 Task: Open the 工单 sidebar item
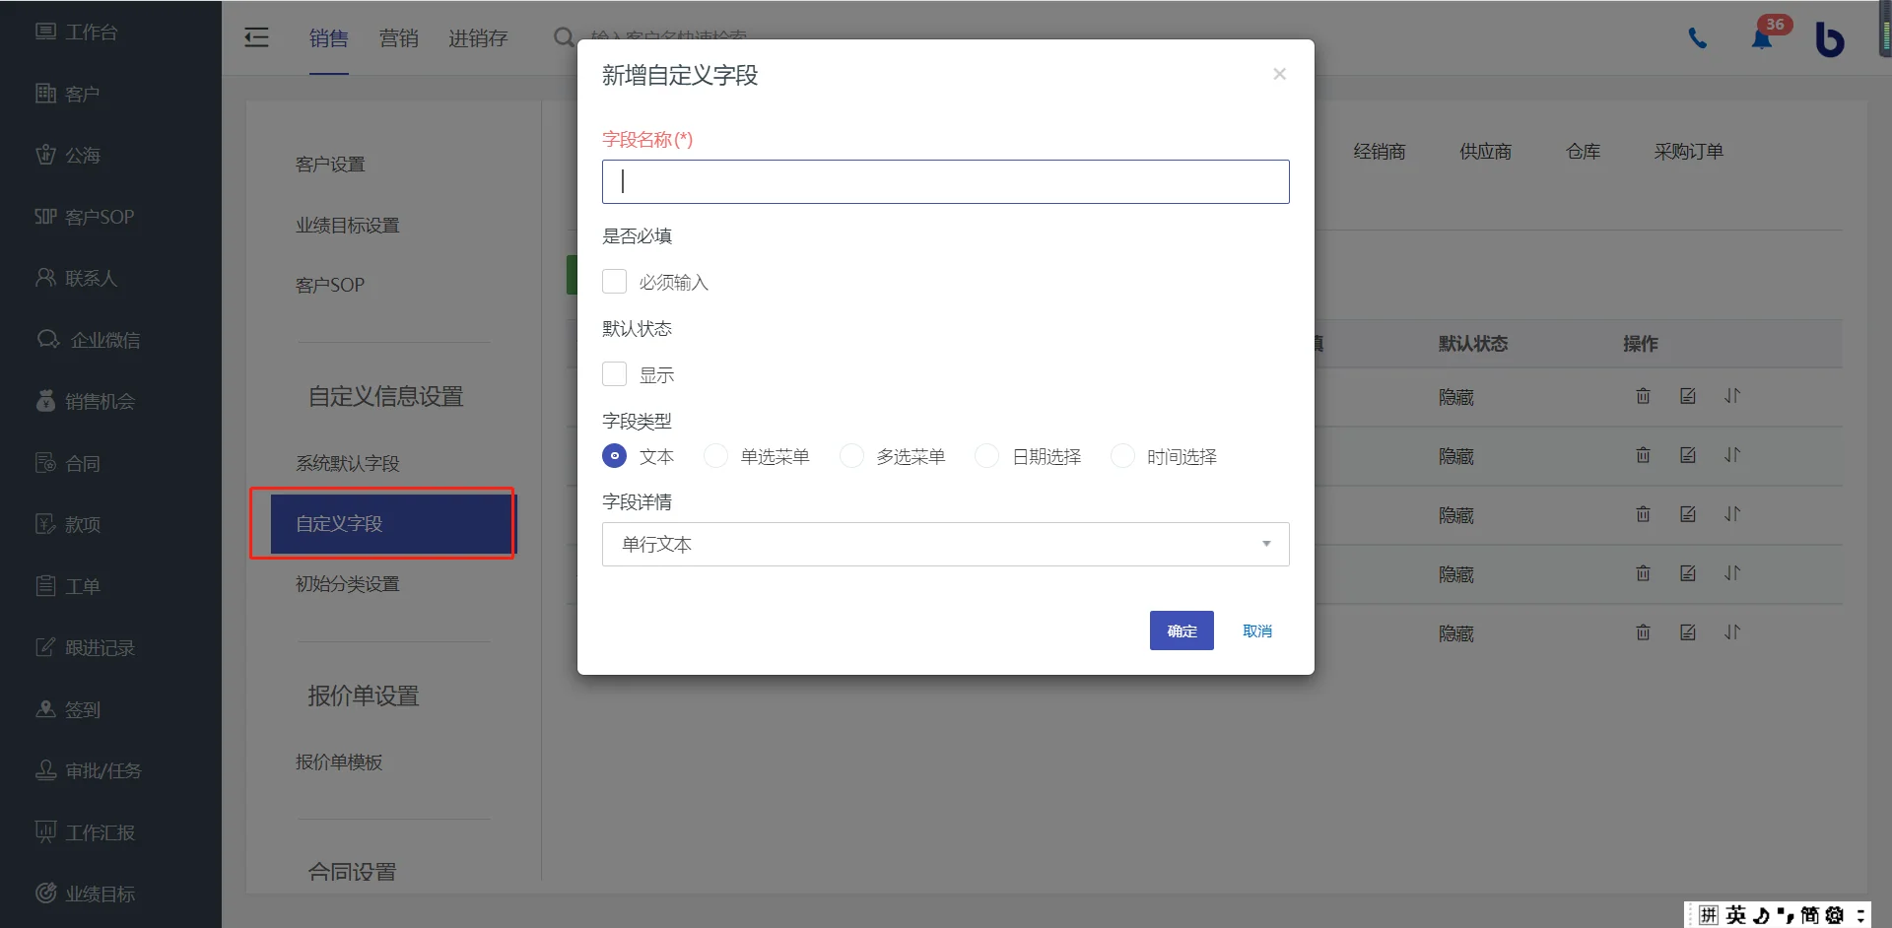(x=68, y=586)
